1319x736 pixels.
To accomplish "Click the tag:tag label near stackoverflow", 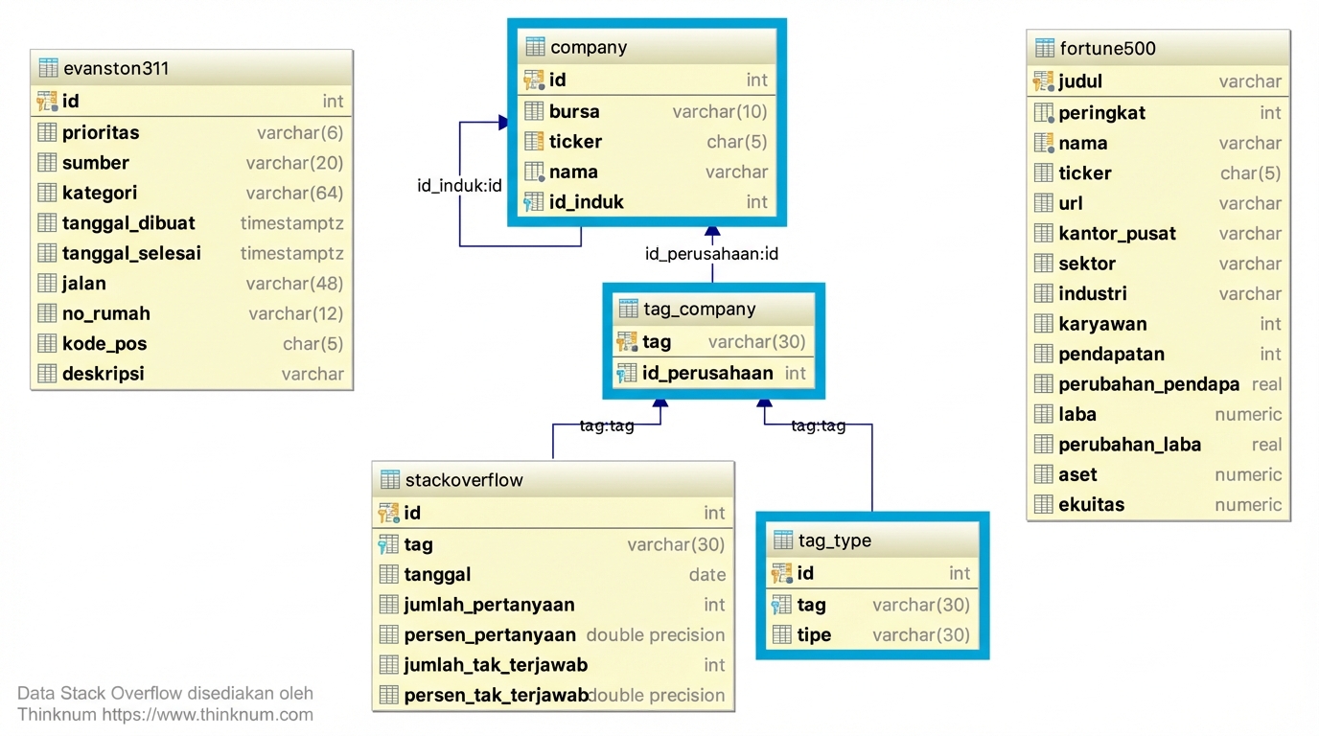I will (607, 425).
